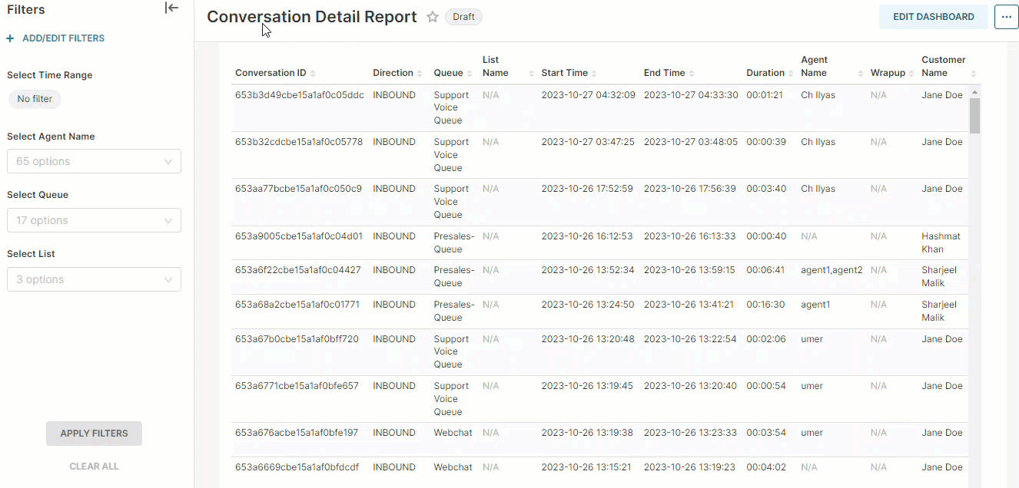Open the Select List dropdown

(94, 279)
